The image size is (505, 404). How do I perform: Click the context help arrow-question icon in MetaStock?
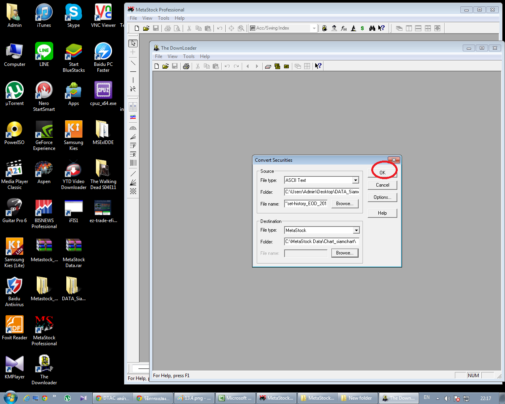pos(381,28)
